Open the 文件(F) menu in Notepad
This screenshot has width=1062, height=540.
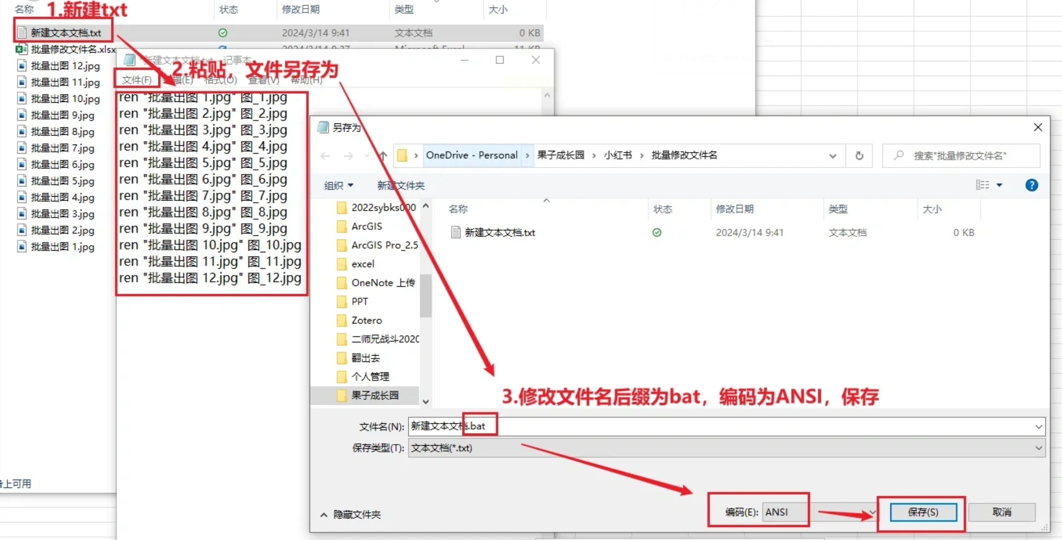[x=136, y=80]
